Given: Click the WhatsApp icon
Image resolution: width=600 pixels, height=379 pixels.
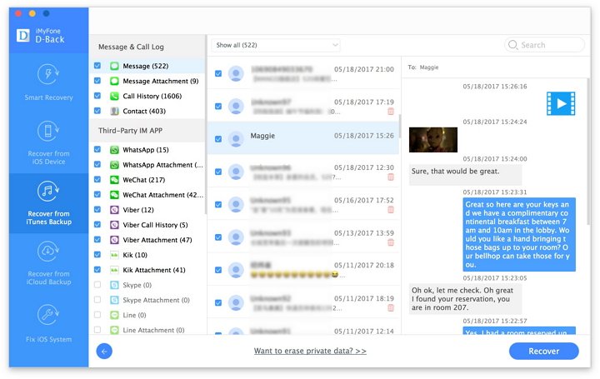Looking at the screenshot, I should (114, 150).
